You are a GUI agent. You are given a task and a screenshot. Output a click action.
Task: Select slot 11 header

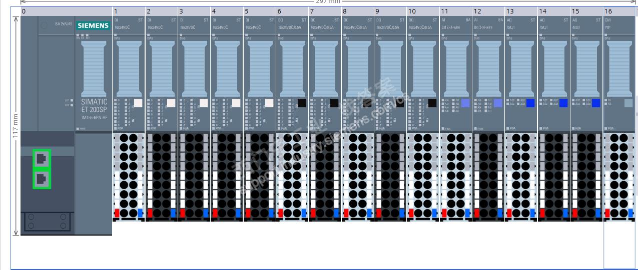pos(456,11)
